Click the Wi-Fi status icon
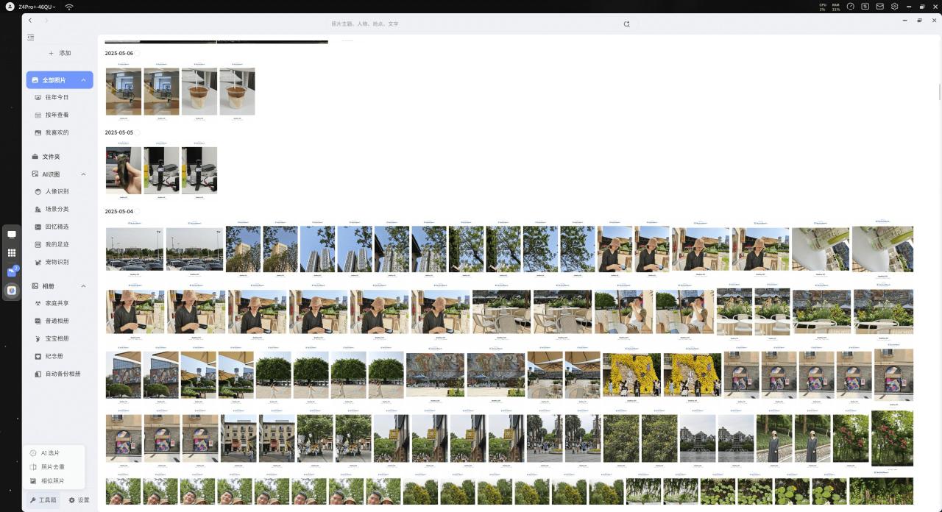 69,7
